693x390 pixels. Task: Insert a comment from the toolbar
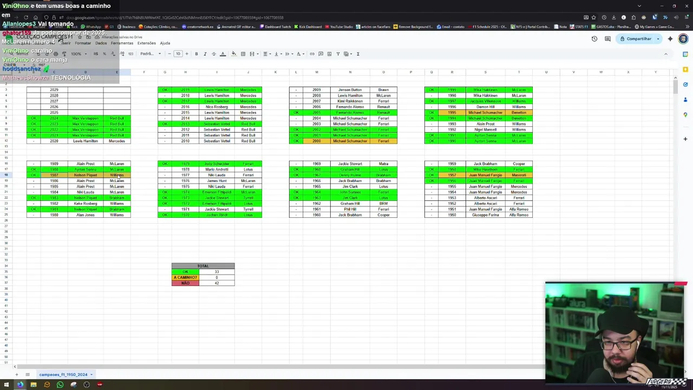pos(321,54)
